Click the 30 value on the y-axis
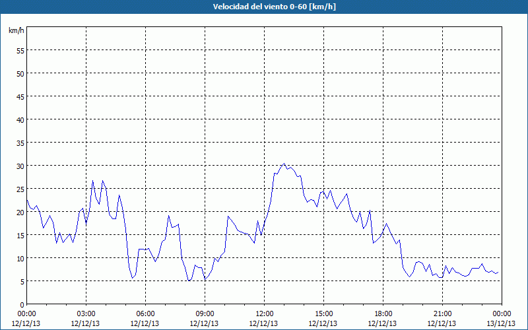This screenshot has height=330, width=528. (x=20, y=166)
